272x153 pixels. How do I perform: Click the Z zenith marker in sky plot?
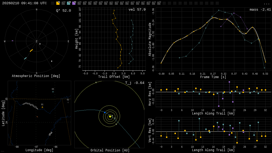click(37, 41)
